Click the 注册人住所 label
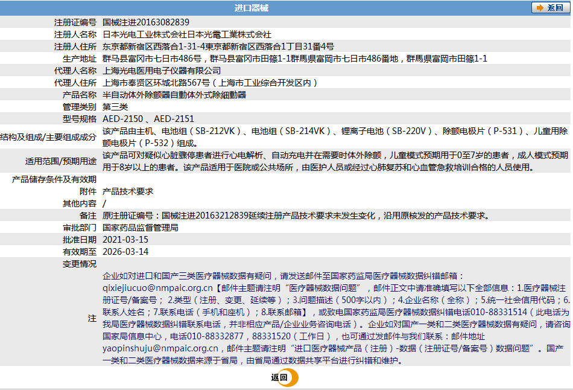 pos(75,46)
